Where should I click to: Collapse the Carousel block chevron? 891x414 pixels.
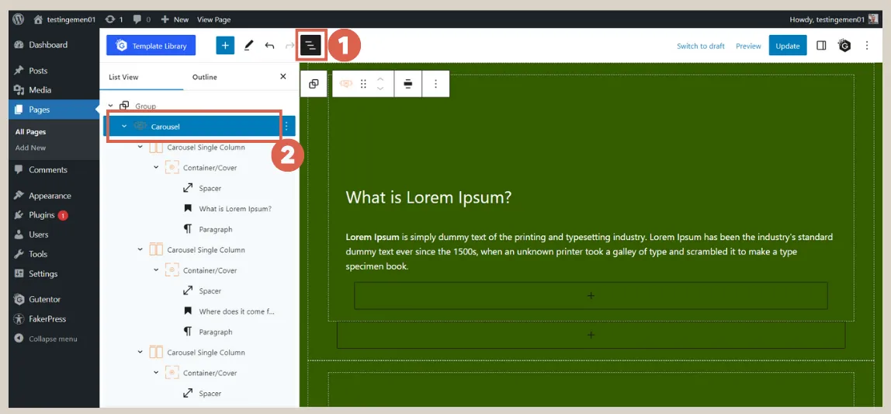pyautogui.click(x=124, y=127)
